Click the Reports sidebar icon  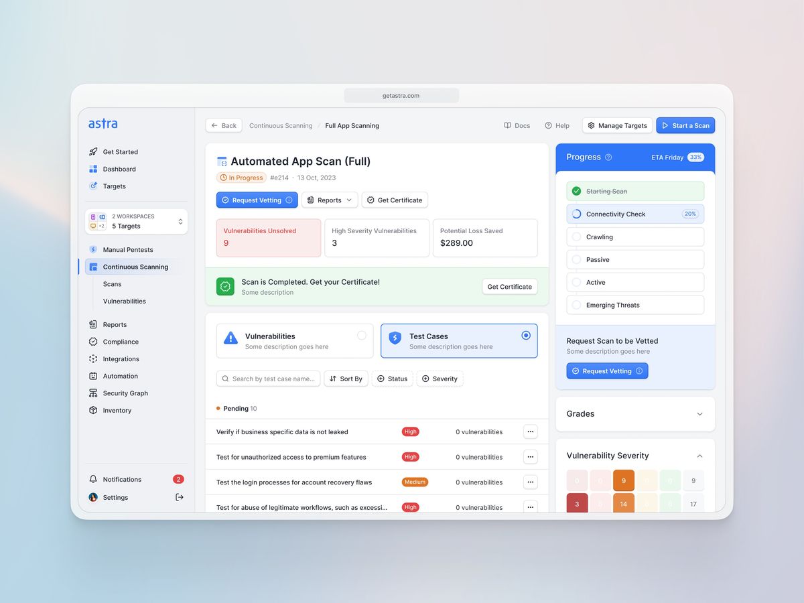(93, 324)
